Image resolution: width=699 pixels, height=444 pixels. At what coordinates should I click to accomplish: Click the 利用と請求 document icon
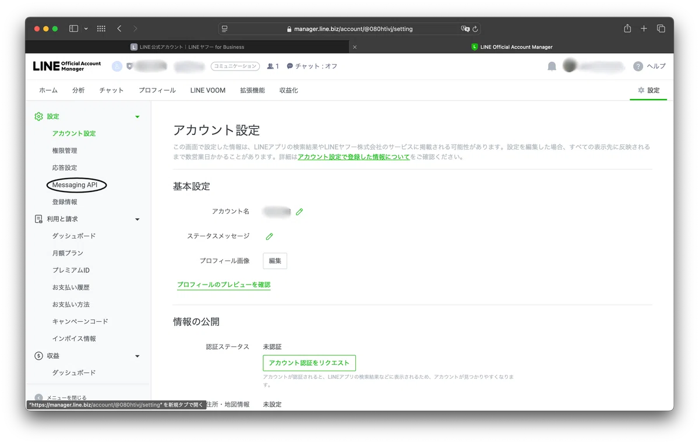(38, 219)
